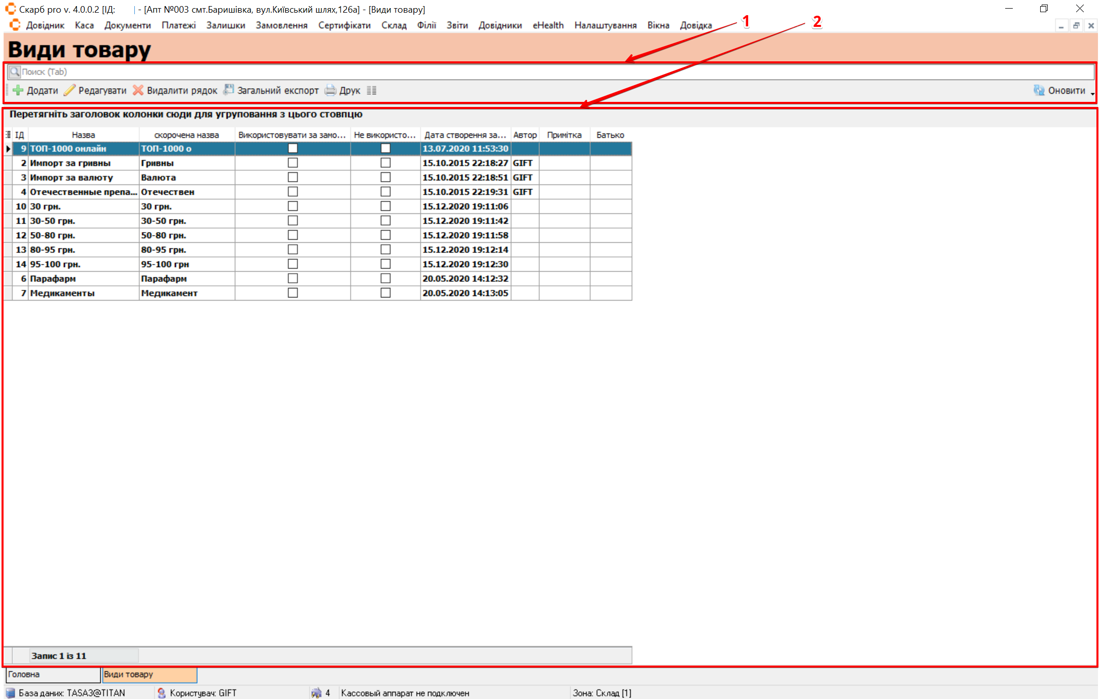Image resolution: width=1101 pixels, height=699 pixels.
Task: Click the Загальний експорт icon
Action: coord(229,90)
